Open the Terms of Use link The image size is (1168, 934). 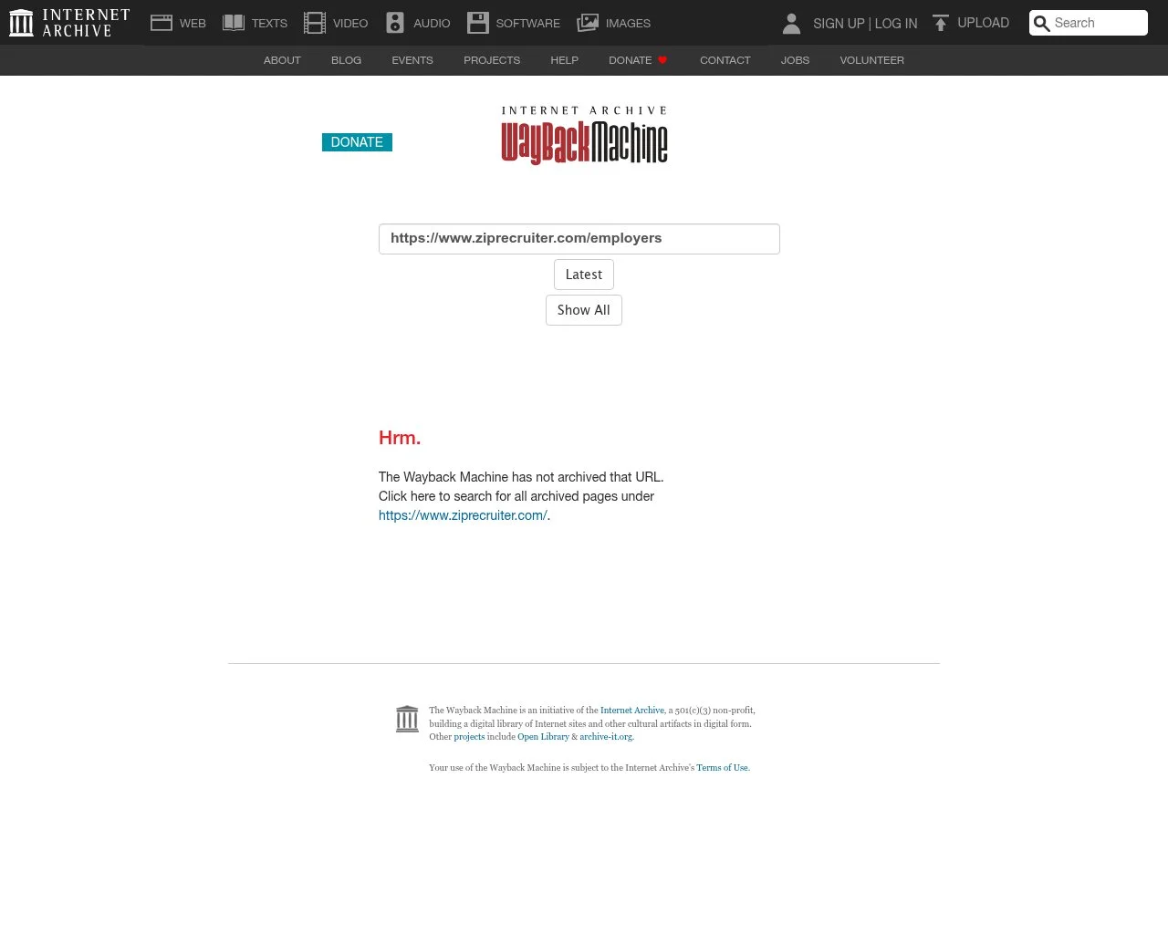click(722, 768)
